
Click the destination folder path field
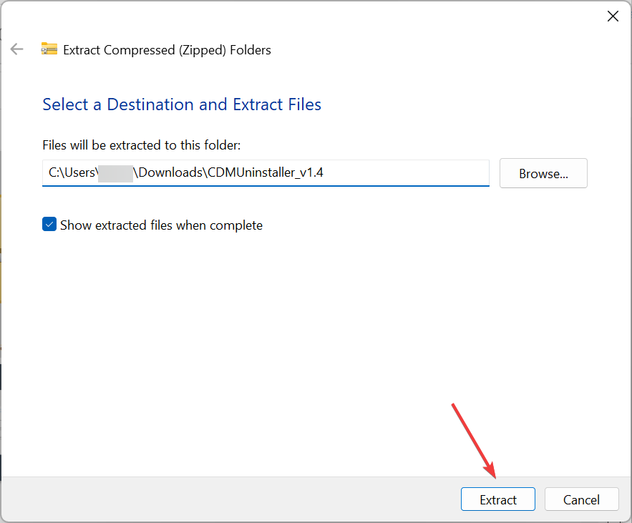266,173
